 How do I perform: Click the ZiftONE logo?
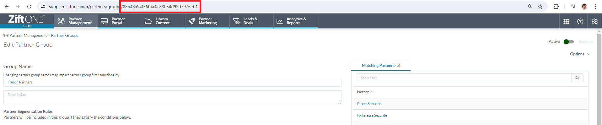point(26,20)
